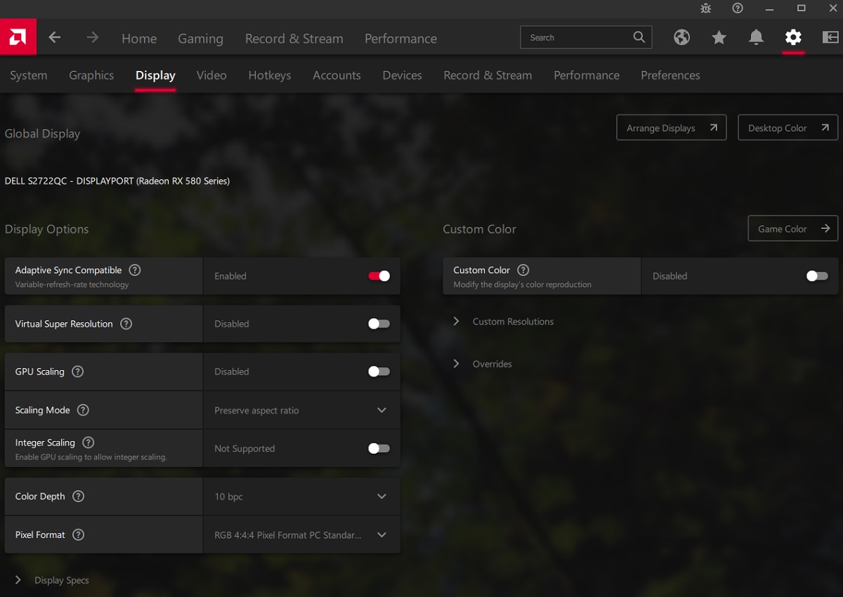
Task: Show help for Pixel Format
Action: (79, 534)
